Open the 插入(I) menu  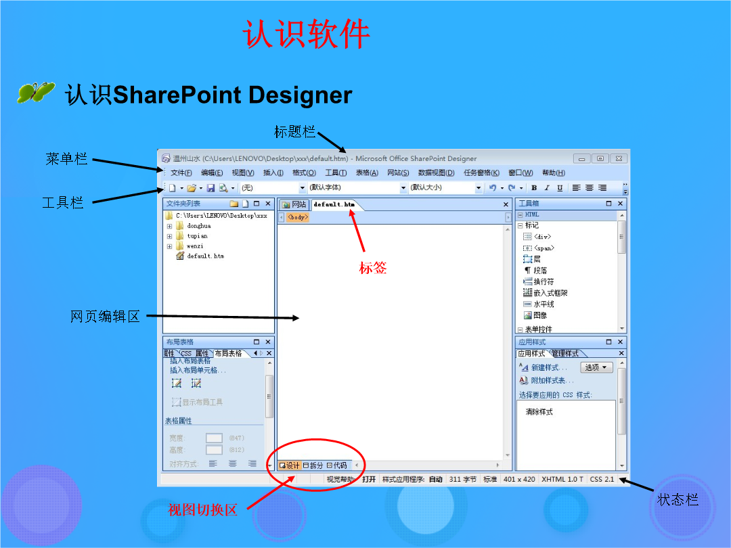pyautogui.click(x=273, y=173)
